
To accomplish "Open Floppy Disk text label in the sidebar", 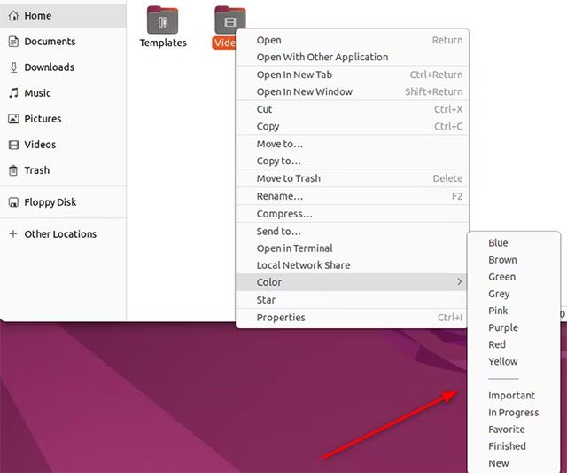I will point(50,202).
